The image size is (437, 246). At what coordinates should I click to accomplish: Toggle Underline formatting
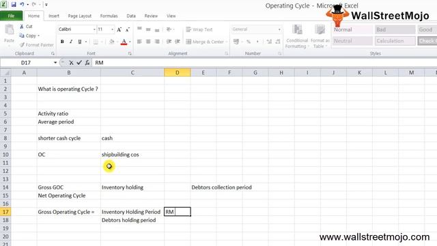coord(80,42)
